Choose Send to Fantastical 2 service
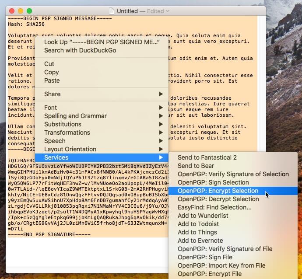The image size is (302, 279). [x=233, y=157]
